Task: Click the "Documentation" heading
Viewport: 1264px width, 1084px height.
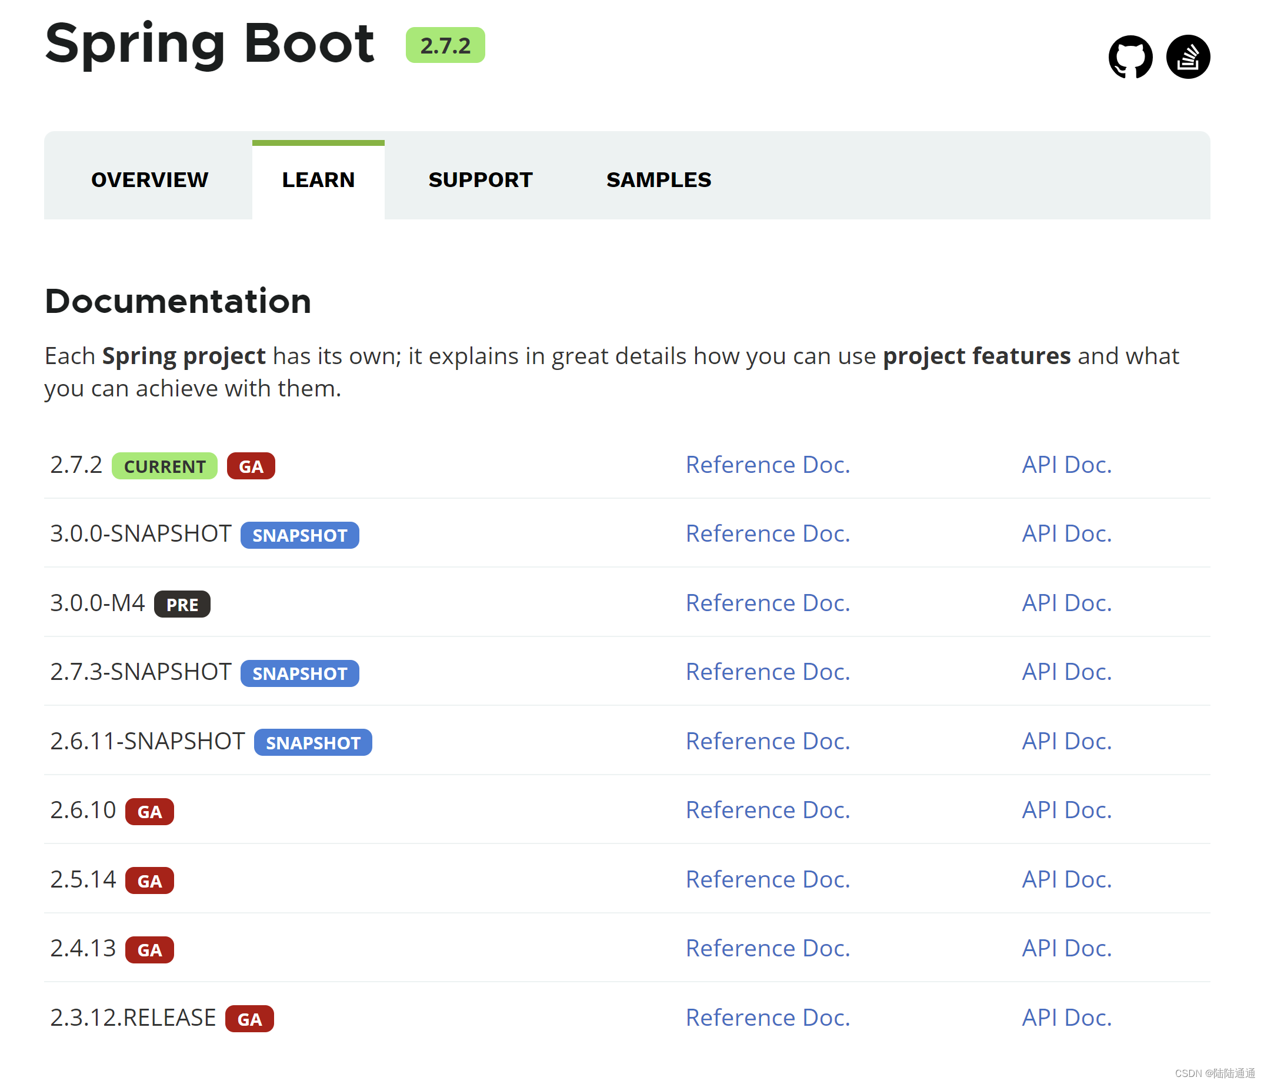Action: pyautogui.click(x=178, y=301)
